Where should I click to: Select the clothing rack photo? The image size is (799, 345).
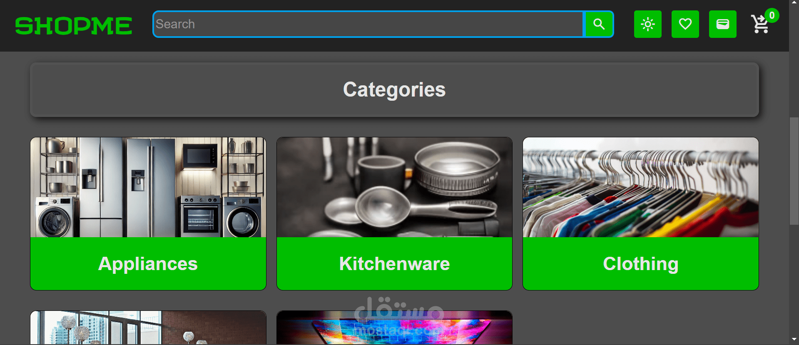(x=640, y=187)
